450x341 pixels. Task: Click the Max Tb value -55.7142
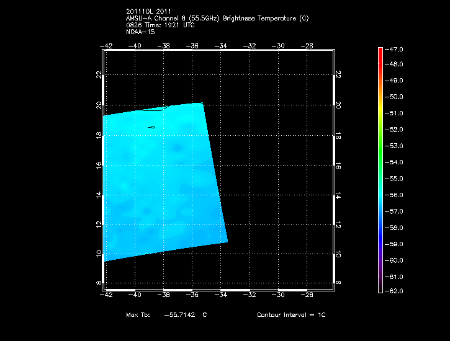click(x=179, y=315)
